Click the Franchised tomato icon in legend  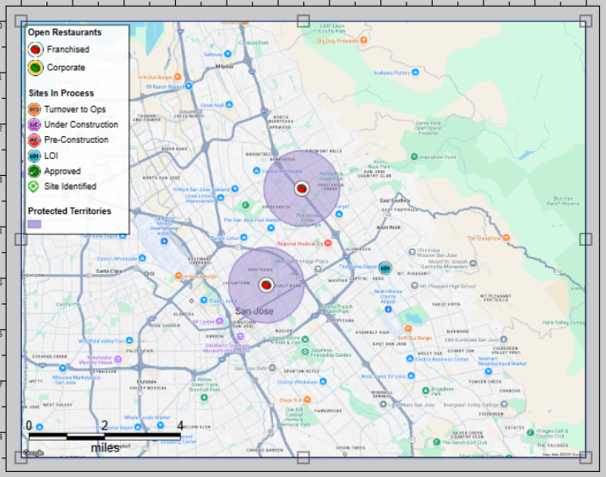pyautogui.click(x=35, y=50)
